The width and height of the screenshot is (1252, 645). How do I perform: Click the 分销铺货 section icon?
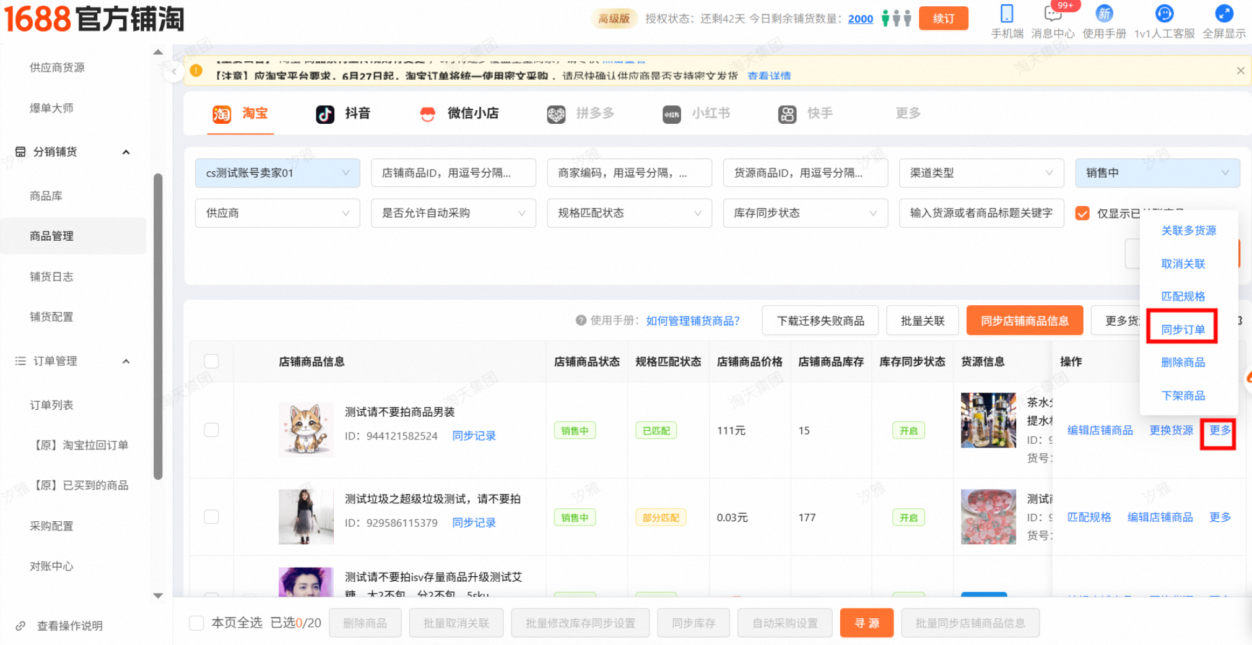tap(20, 152)
